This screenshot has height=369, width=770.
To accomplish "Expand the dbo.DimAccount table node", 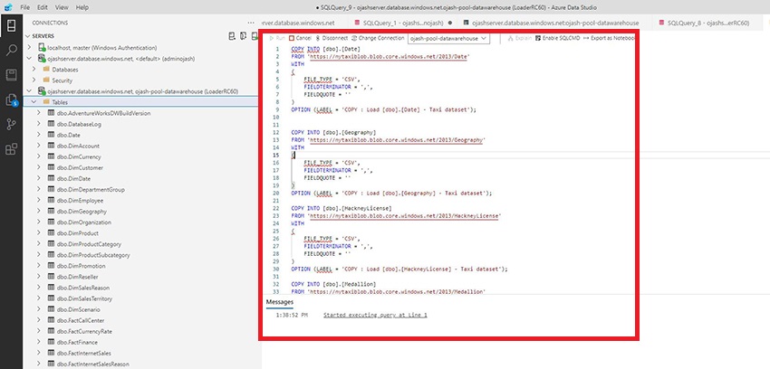I will pos(39,146).
